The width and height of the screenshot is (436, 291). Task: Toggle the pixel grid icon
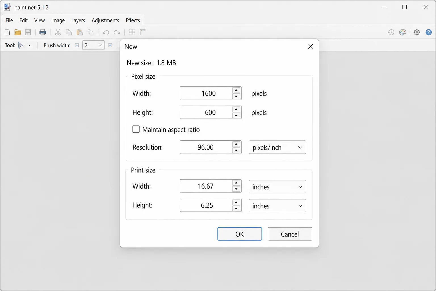pos(132,32)
